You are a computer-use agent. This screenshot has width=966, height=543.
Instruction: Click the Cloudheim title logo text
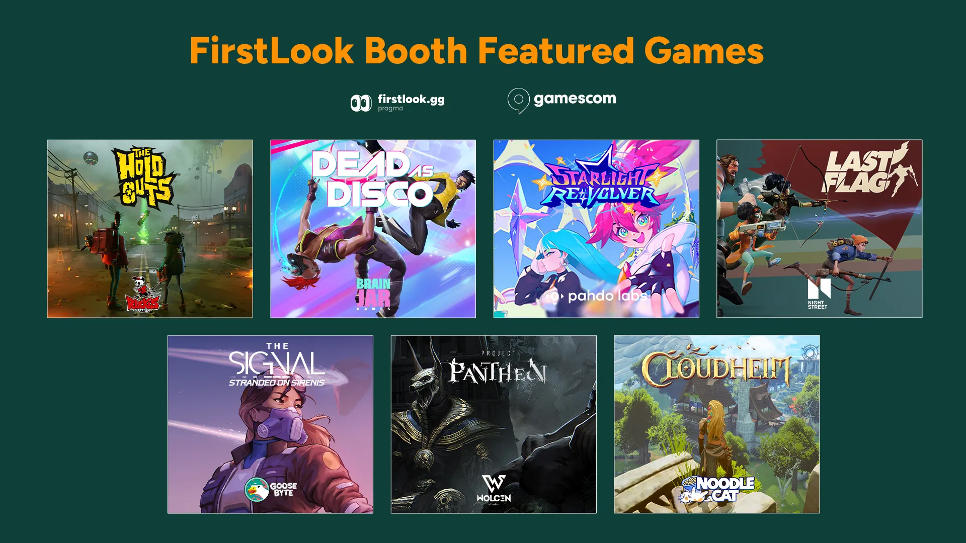[x=716, y=369]
